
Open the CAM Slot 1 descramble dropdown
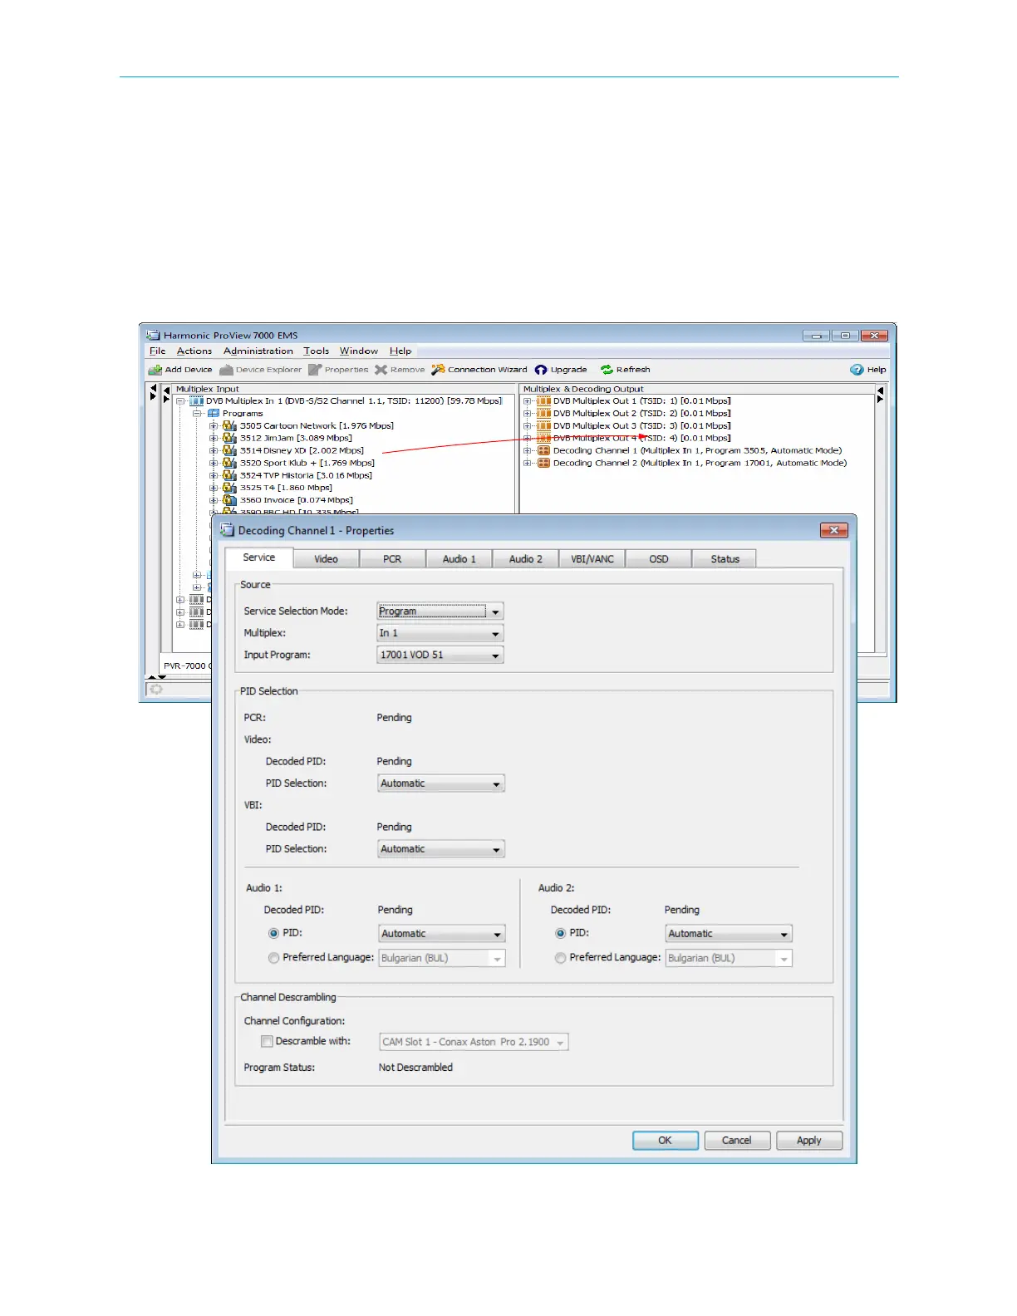(474, 1042)
